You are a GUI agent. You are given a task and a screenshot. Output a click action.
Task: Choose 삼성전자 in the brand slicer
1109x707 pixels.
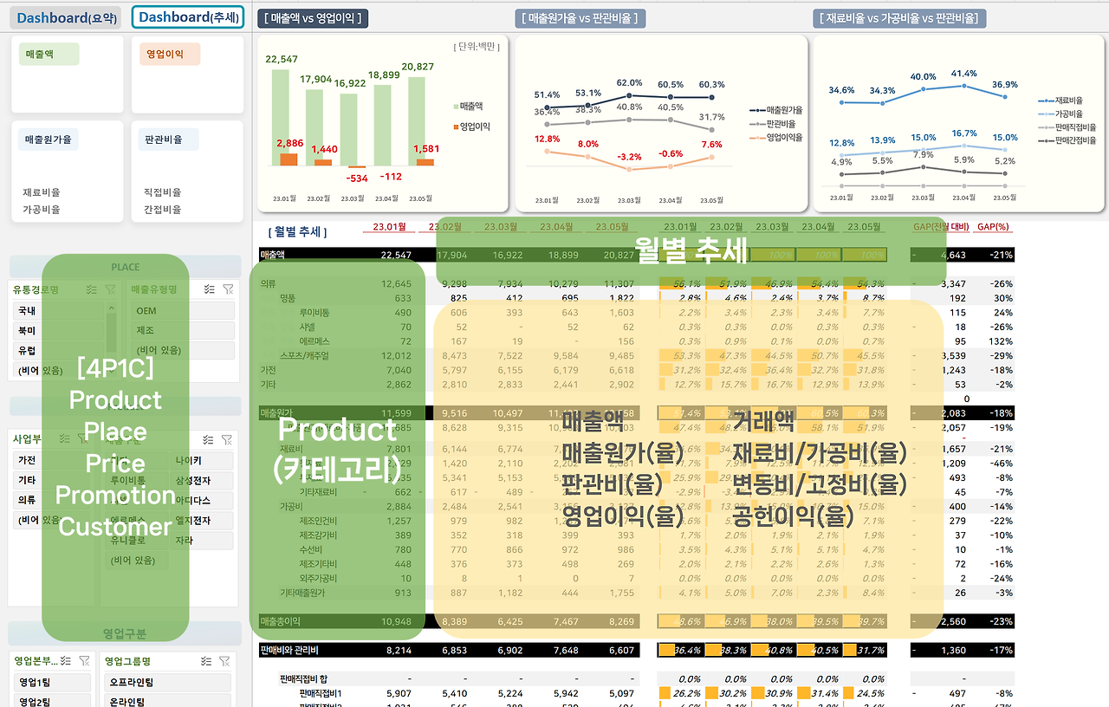[x=203, y=480]
